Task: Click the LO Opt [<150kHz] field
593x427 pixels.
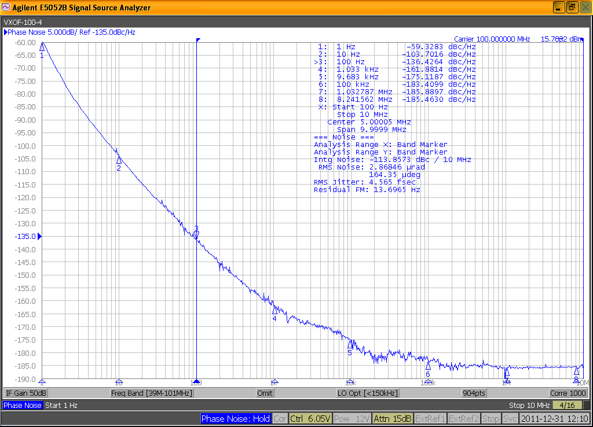Action: click(368, 393)
